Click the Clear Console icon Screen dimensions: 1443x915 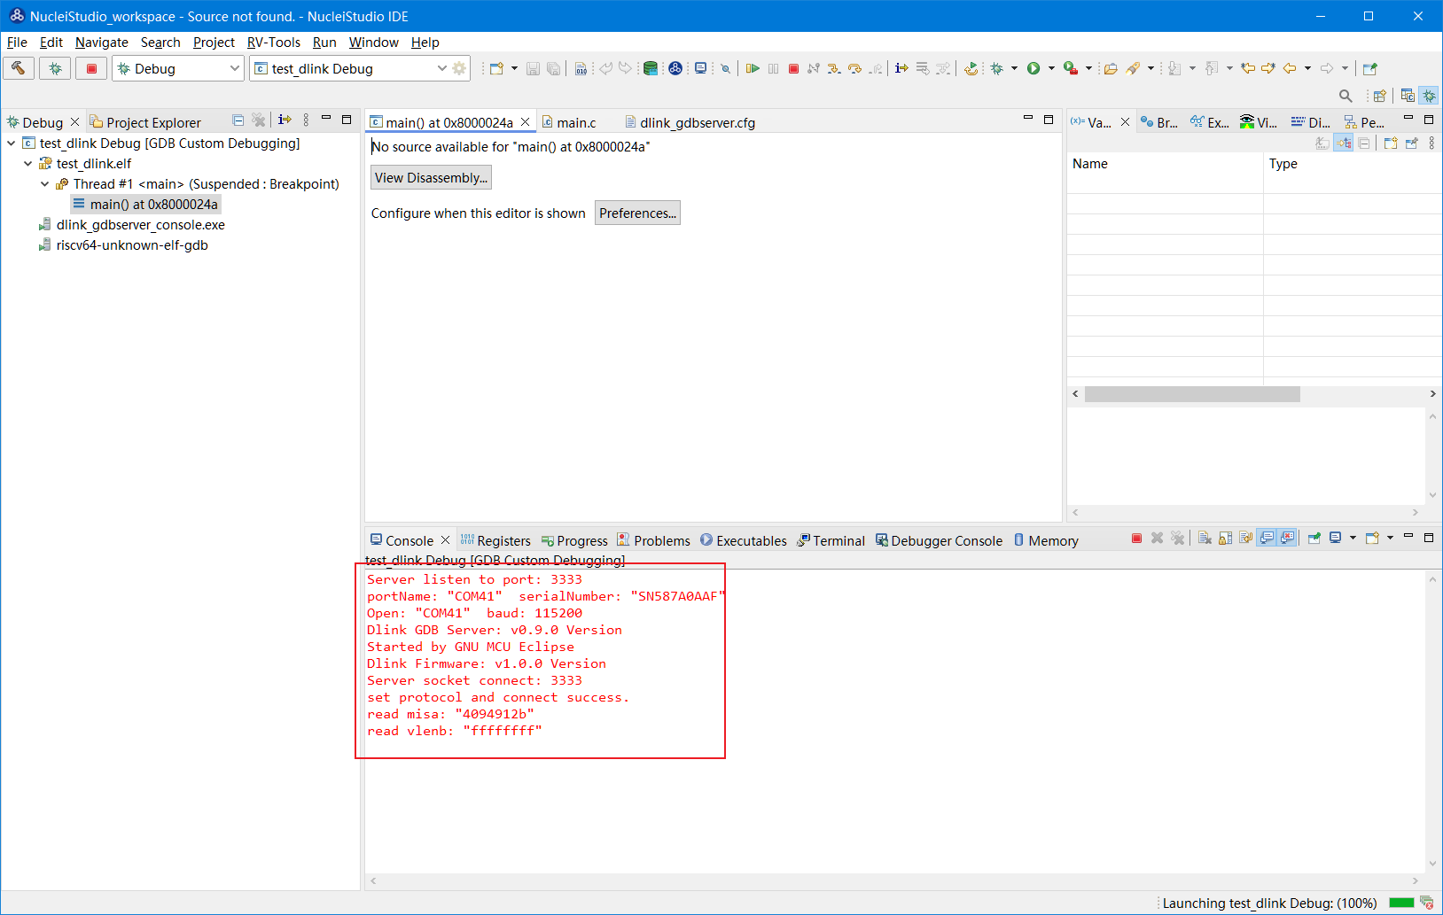1205,538
